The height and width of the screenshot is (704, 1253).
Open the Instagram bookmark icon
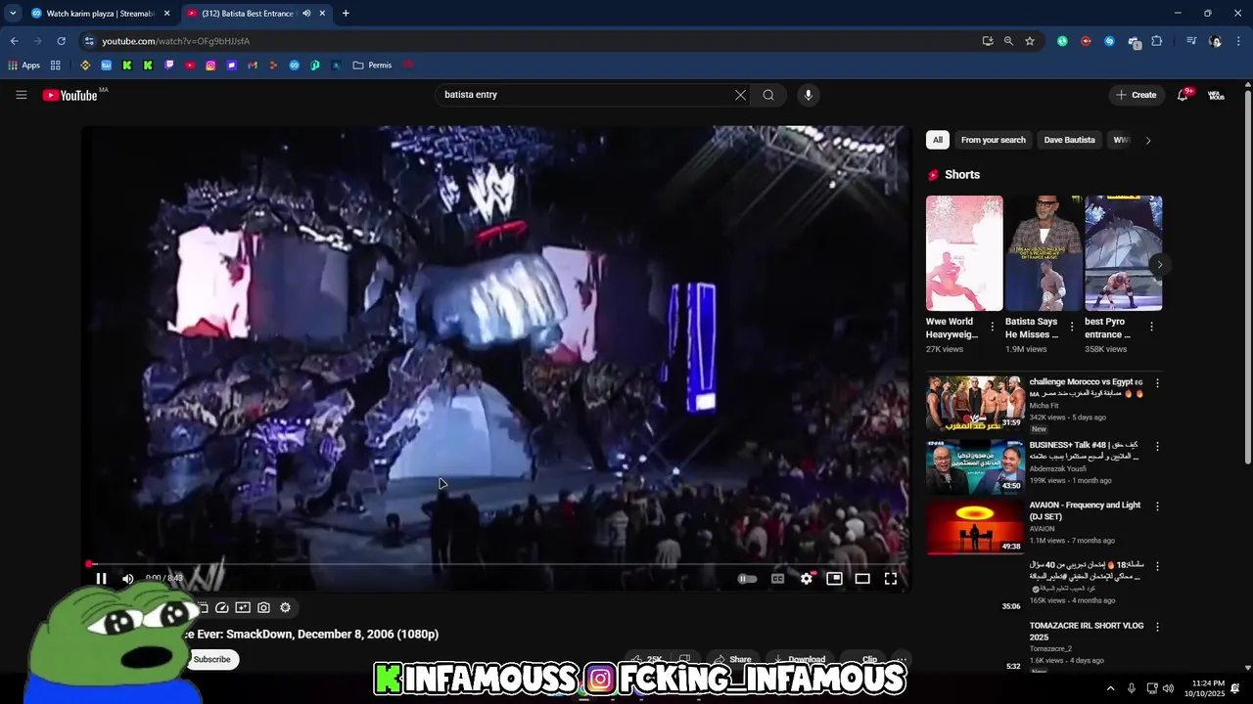210,66
